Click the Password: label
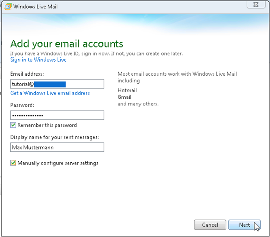The width and height of the screenshot is (270, 237). [x=22, y=105]
